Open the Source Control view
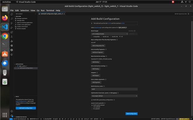Screen dimensions: 193x120 tap(12, 23)
